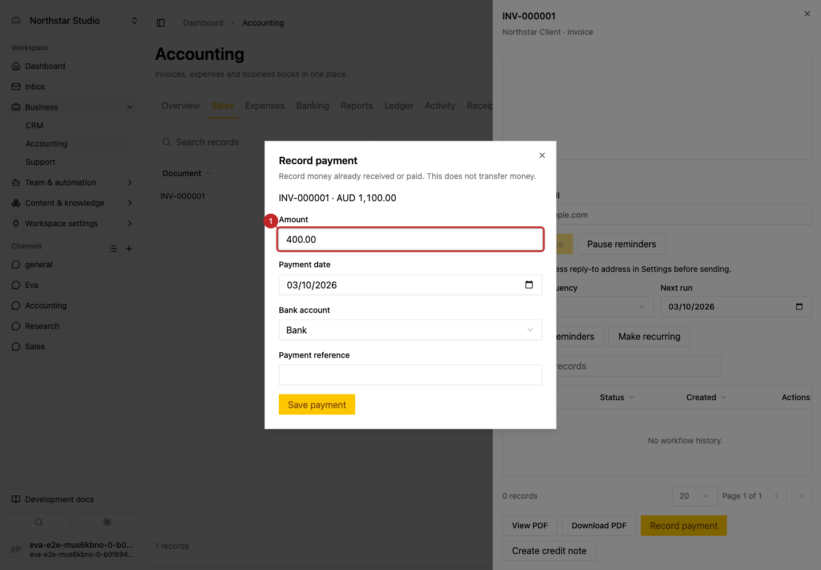The width and height of the screenshot is (821, 570).
Task: Toggle the light/dark theme icon
Action: pos(107,522)
